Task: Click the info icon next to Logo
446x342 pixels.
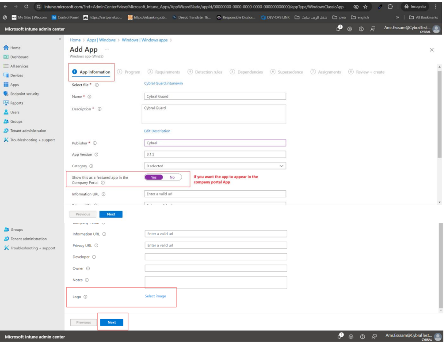Action: click(85, 297)
